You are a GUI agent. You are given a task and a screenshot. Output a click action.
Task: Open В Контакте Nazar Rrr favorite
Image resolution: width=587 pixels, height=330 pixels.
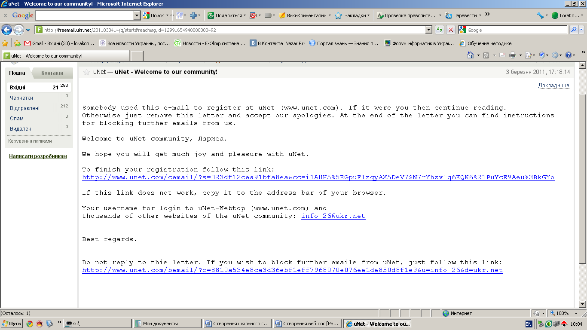[x=278, y=43]
